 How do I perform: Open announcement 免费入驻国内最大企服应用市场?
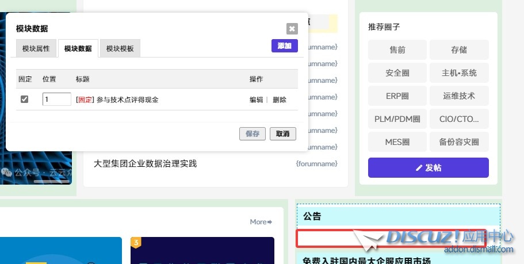[366, 261]
